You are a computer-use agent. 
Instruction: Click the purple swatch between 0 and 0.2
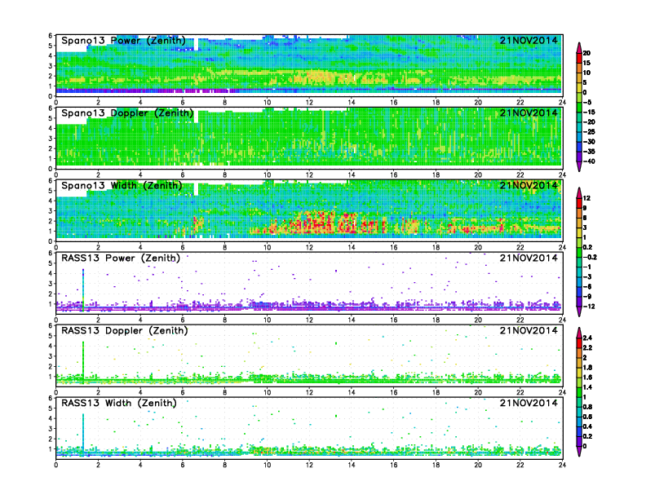click(x=579, y=441)
